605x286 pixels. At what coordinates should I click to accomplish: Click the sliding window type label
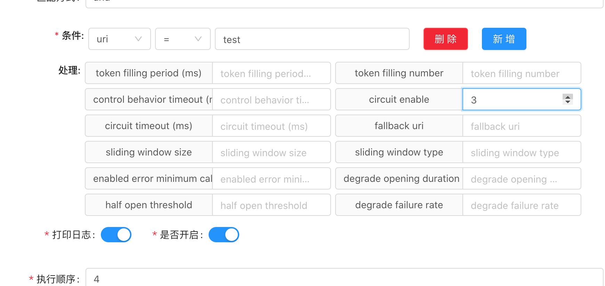399,152
